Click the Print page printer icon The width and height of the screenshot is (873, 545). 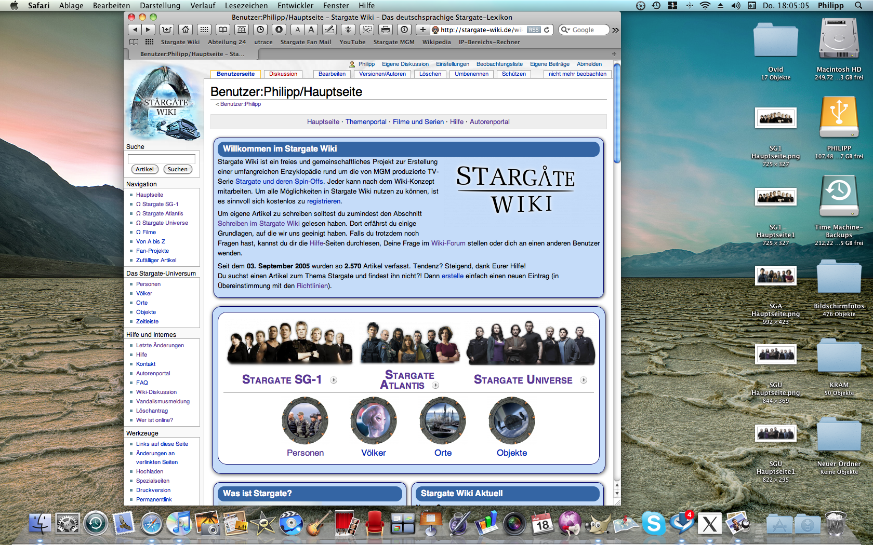[385, 30]
